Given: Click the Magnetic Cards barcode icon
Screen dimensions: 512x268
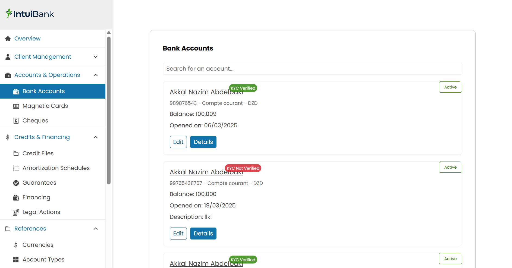Looking at the screenshot, I should [x=16, y=106].
